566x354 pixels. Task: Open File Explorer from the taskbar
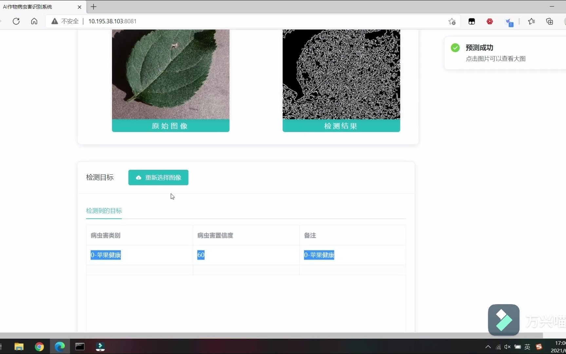click(x=19, y=346)
